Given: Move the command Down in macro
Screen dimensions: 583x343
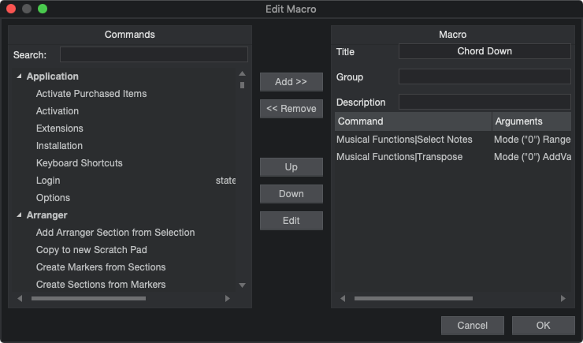Looking at the screenshot, I should pyautogui.click(x=291, y=194).
